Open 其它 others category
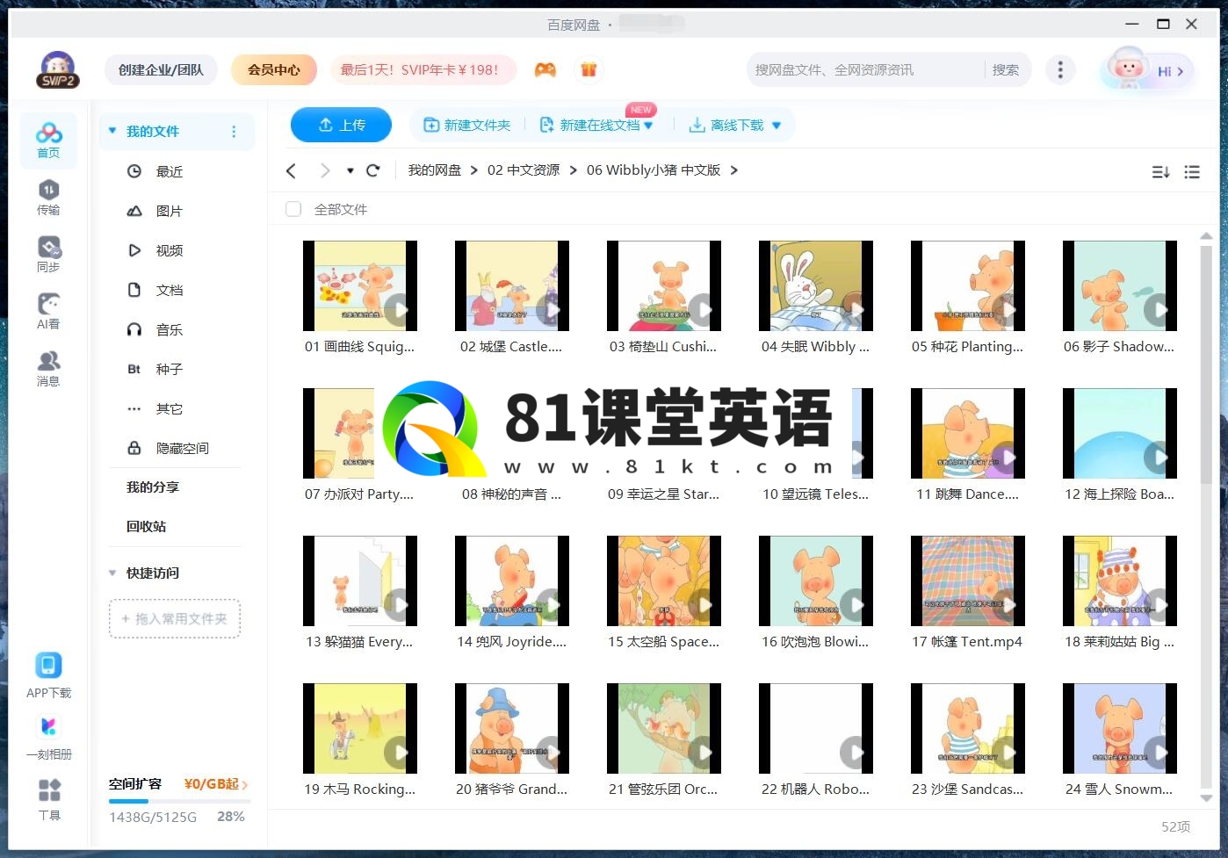This screenshot has width=1228, height=858. coord(170,408)
